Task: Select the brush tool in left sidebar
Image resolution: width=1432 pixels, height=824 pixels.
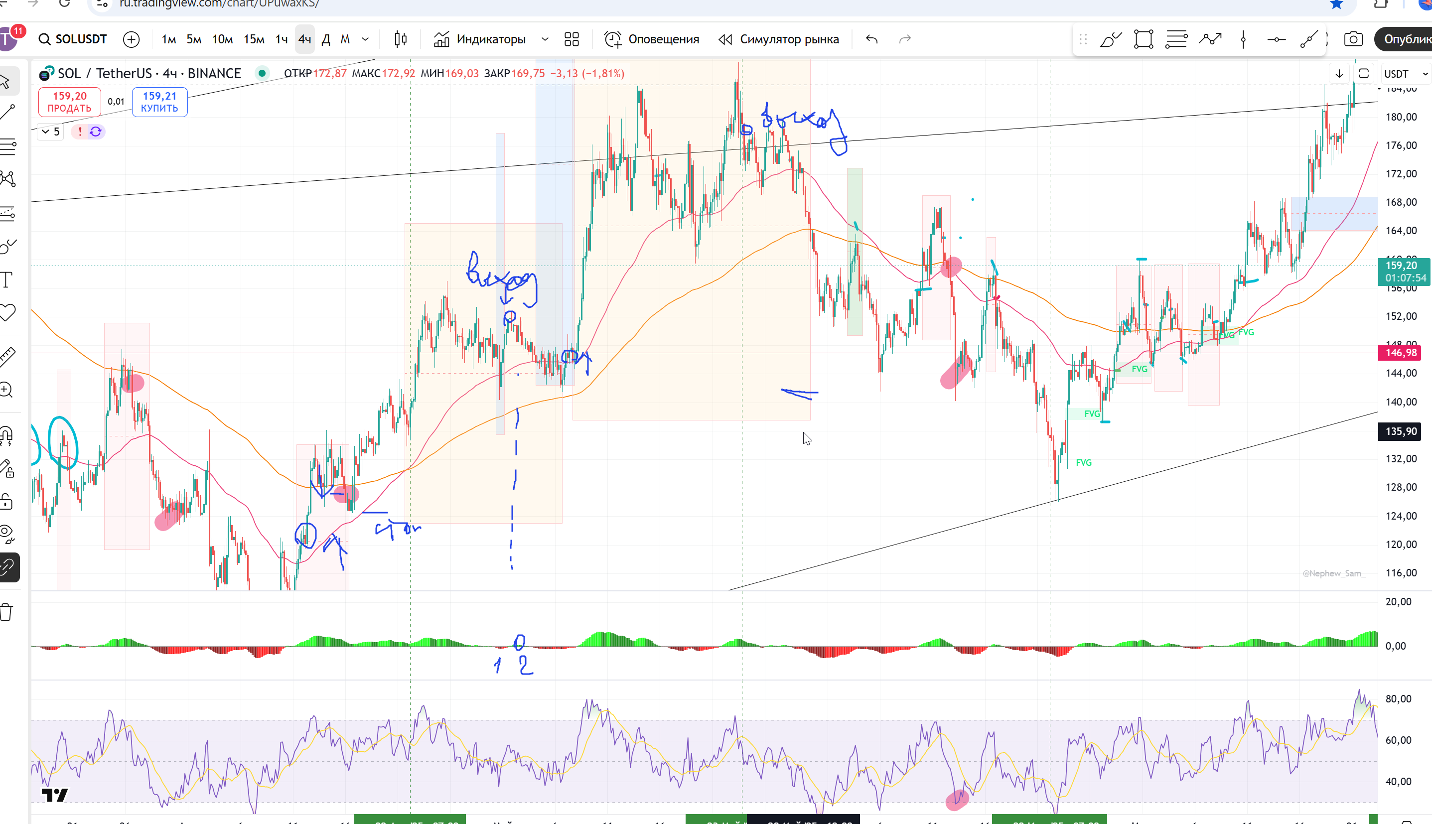Action: [x=7, y=246]
